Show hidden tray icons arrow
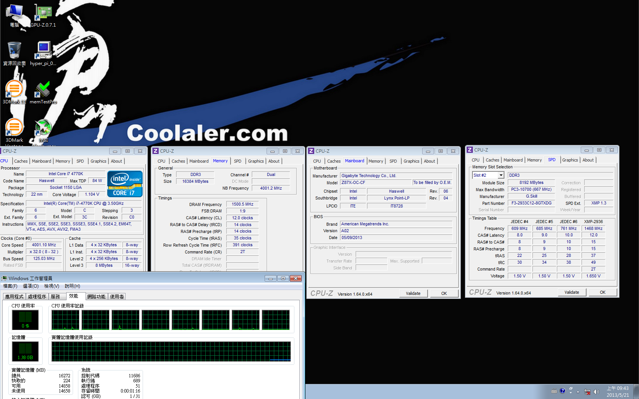The image size is (639, 399). click(x=578, y=391)
